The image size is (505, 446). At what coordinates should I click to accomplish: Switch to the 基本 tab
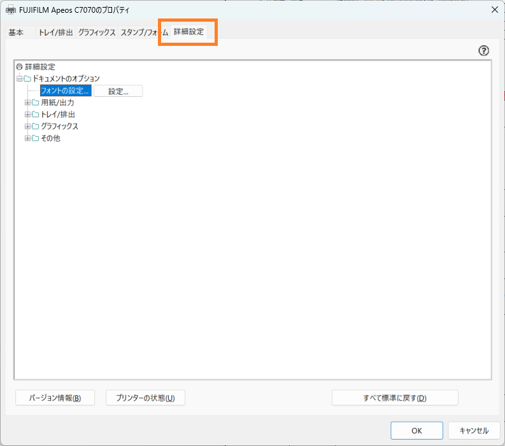[x=16, y=32]
